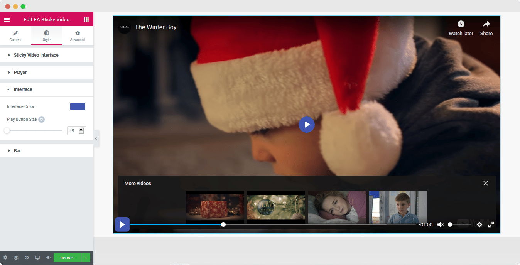Open revision History icon in footer
Image resolution: width=520 pixels, height=265 pixels.
click(26, 257)
